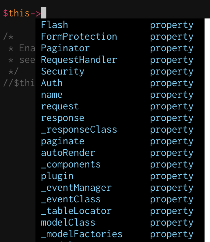Pick the name property suggestion

[52, 95]
